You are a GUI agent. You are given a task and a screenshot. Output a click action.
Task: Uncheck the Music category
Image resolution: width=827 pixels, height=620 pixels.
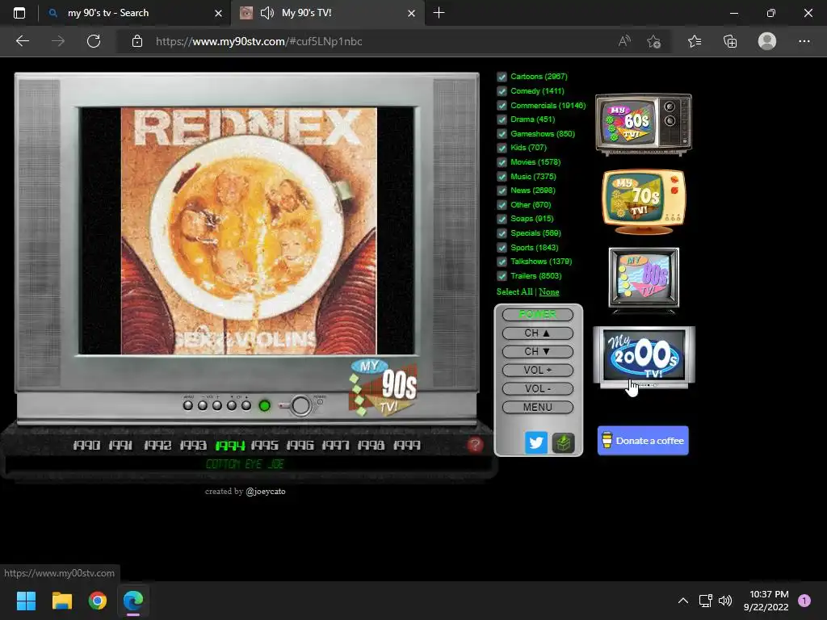(502, 177)
